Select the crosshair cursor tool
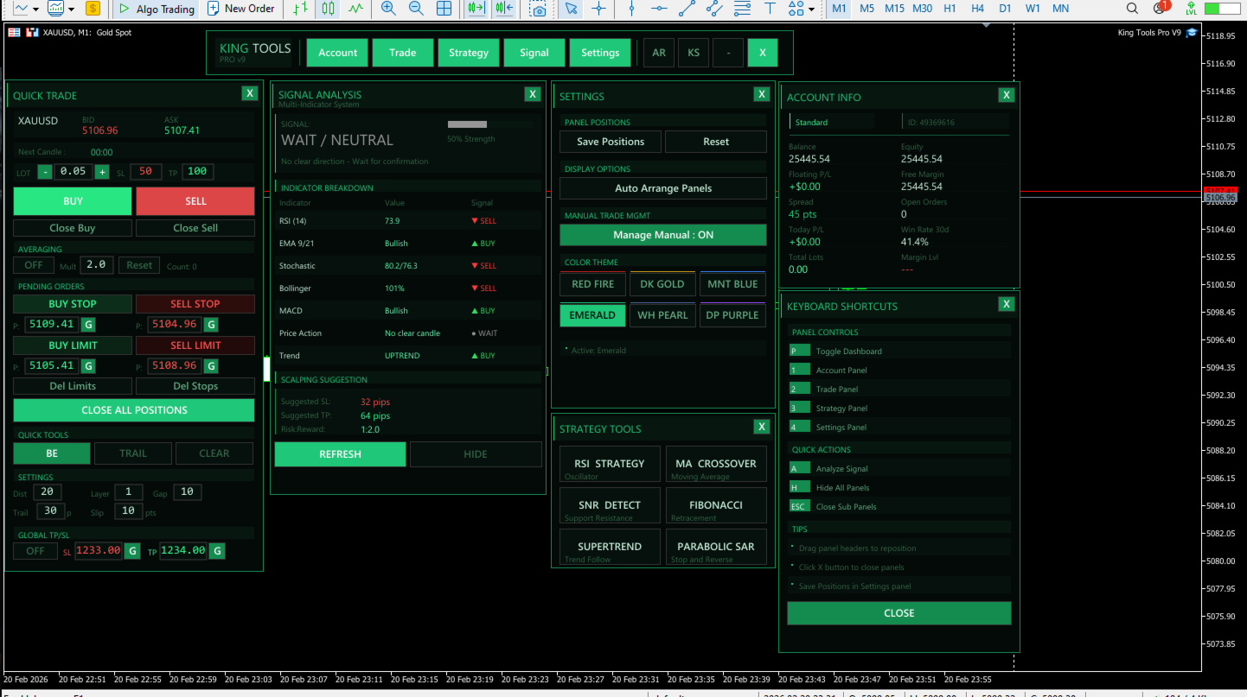The width and height of the screenshot is (1247, 697). pos(598,9)
